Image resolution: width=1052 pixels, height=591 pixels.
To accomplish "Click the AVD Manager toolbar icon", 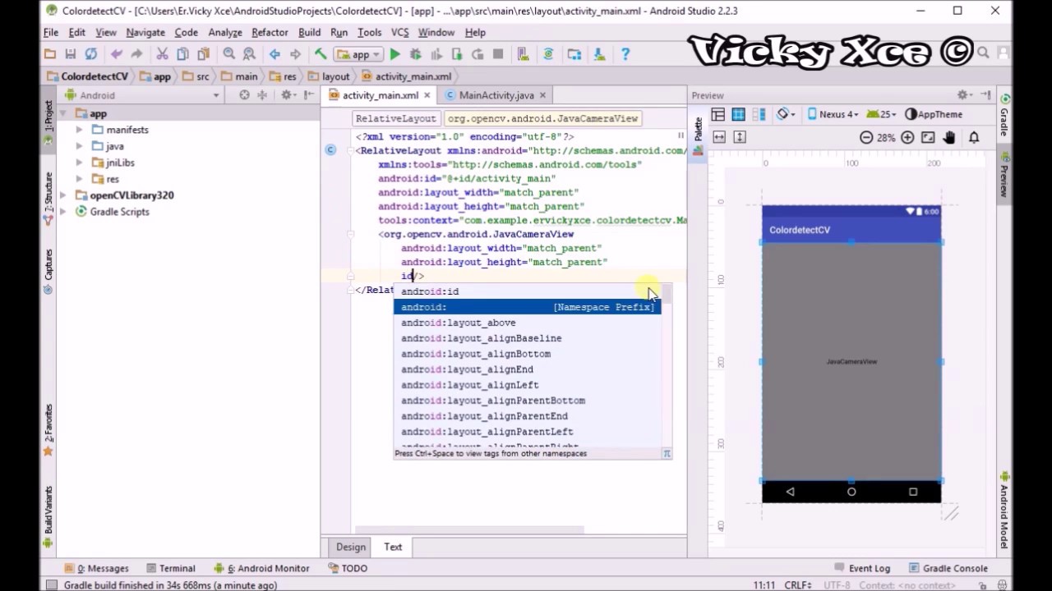I will coord(523,54).
